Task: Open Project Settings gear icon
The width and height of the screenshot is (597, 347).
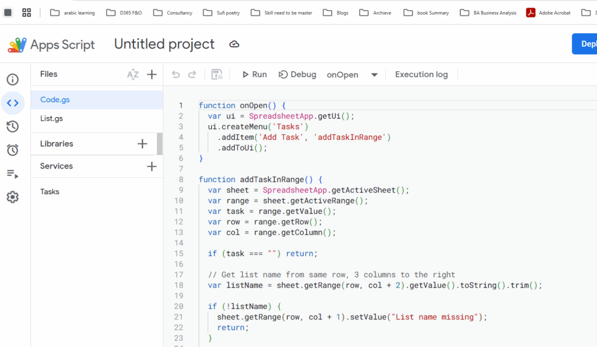Action: click(x=13, y=197)
